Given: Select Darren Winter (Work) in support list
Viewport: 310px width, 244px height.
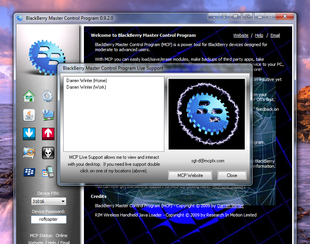Looking at the screenshot, I should pyautogui.click(x=86, y=87).
